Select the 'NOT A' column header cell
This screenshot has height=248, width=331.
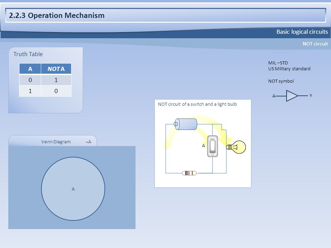[x=56, y=69]
